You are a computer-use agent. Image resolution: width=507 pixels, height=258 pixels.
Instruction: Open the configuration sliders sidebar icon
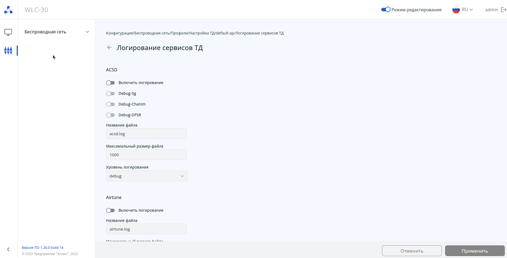(8, 50)
